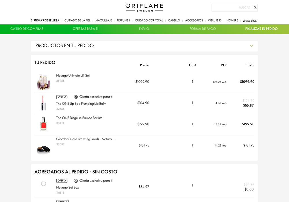The height and width of the screenshot is (202, 289).
Task: Go to the Carro de Compras step
Action: (27, 29)
